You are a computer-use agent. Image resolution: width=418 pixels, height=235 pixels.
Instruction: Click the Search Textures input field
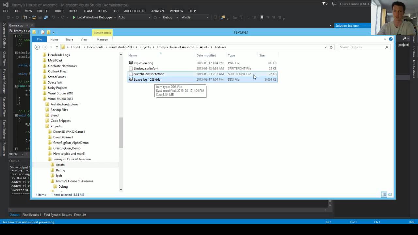(361, 47)
